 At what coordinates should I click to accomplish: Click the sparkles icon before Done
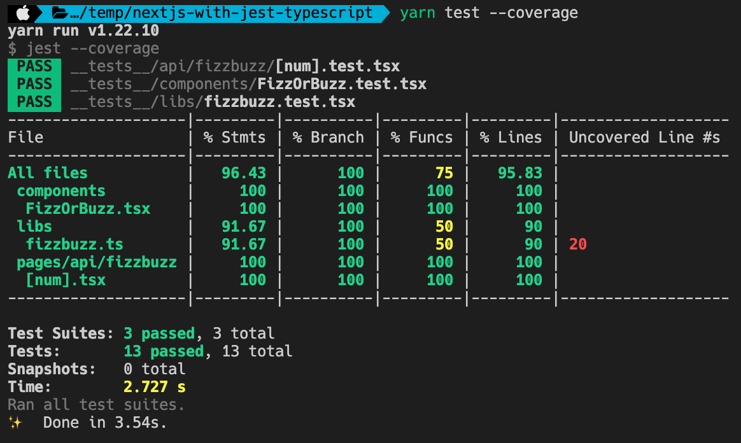click(x=15, y=422)
